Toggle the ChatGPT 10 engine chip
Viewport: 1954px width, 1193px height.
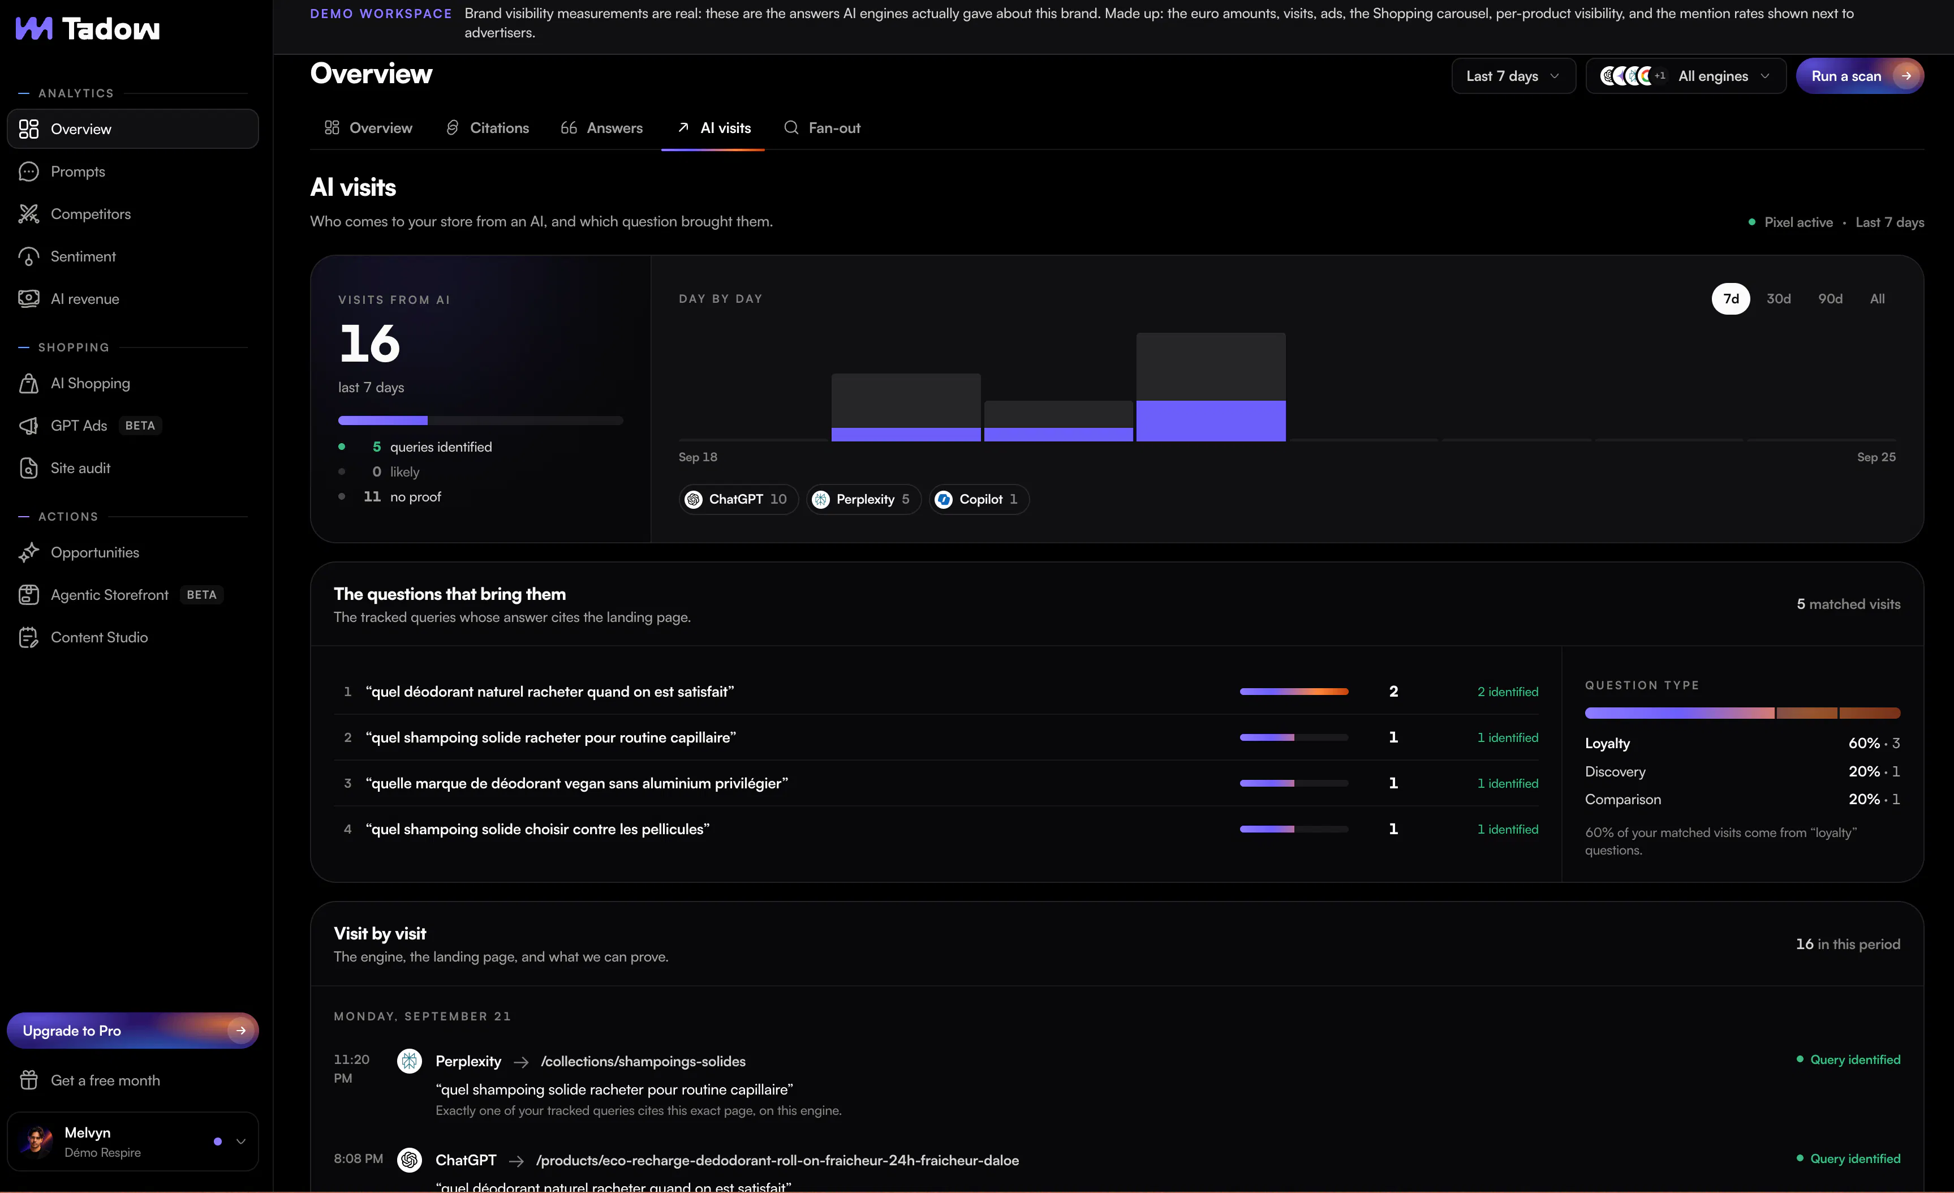739,499
